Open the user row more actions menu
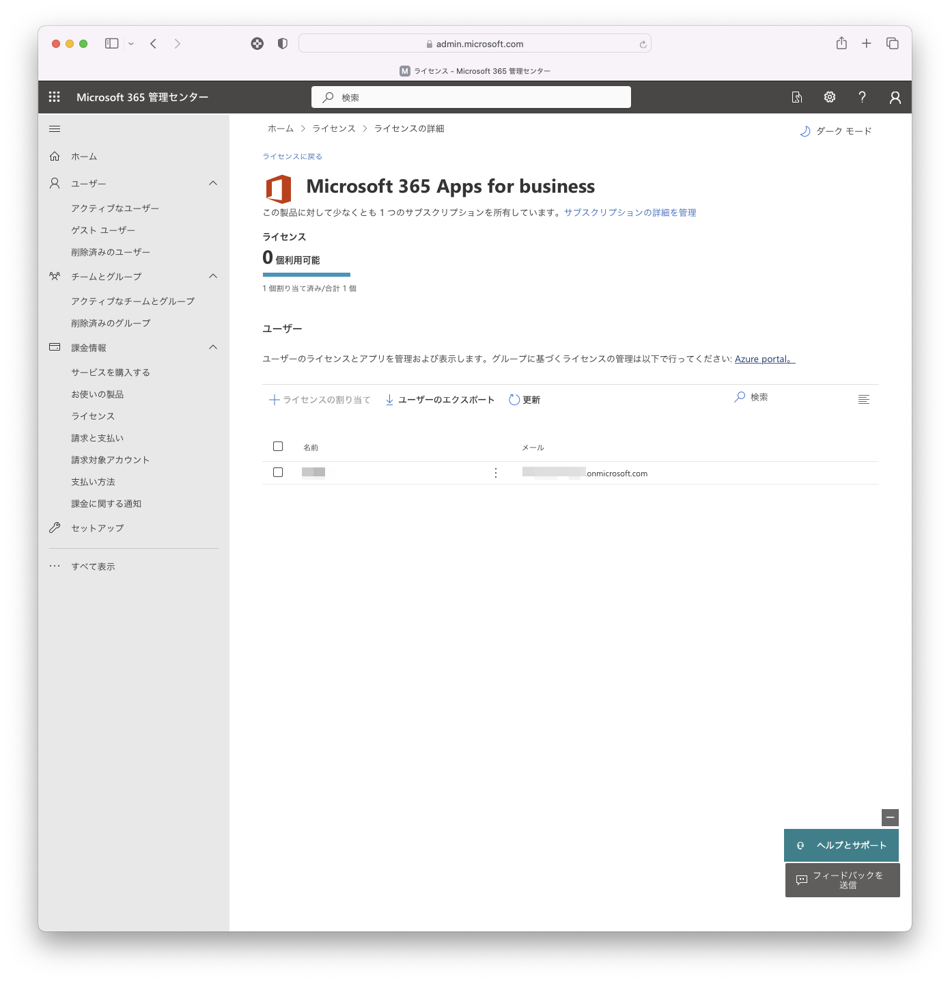 click(x=496, y=473)
